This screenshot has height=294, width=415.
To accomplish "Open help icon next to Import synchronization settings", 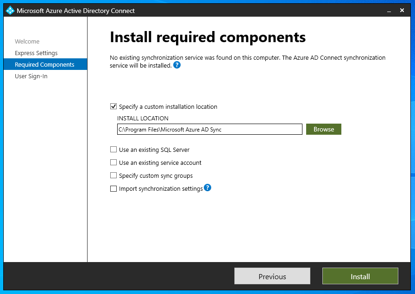I will tap(207, 188).
